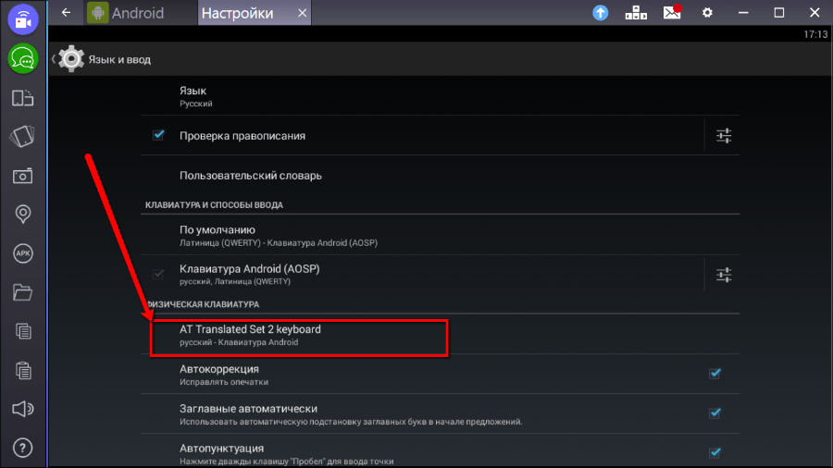Click the volume speaker icon
Viewport: 833px width, 468px height.
point(23,409)
